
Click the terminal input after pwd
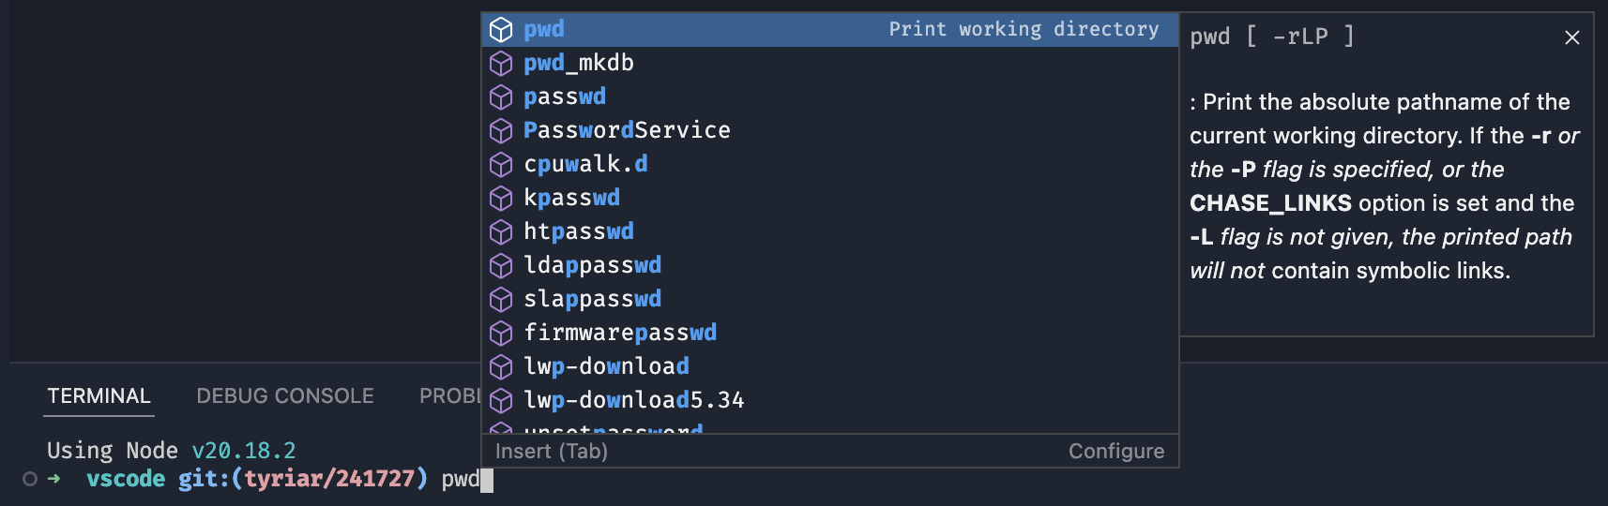[487, 480]
